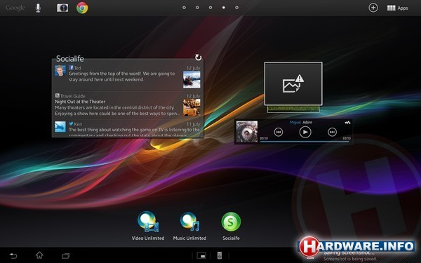Screen dimensions: 421x263
Task: Tap the Android Home navigation button
Action: [x=39, y=255]
